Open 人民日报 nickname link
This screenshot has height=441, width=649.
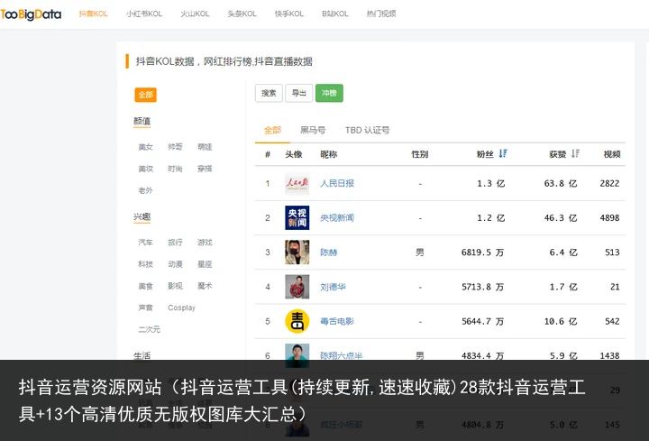337,183
